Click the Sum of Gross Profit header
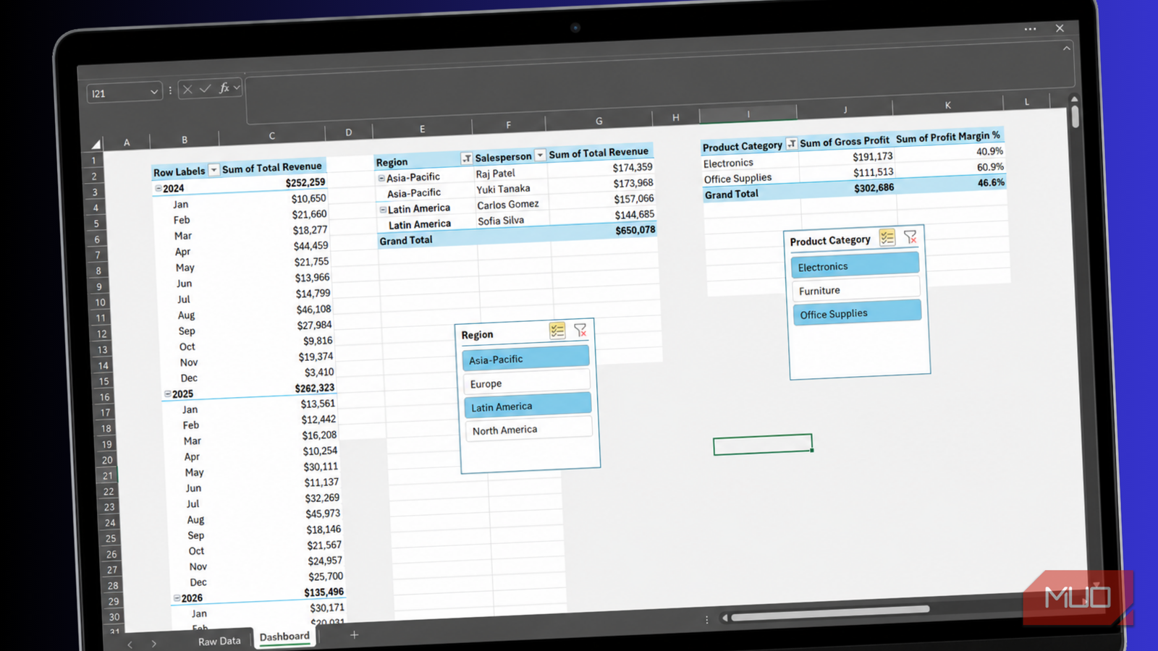Viewport: 1158px width, 651px height. [844, 142]
